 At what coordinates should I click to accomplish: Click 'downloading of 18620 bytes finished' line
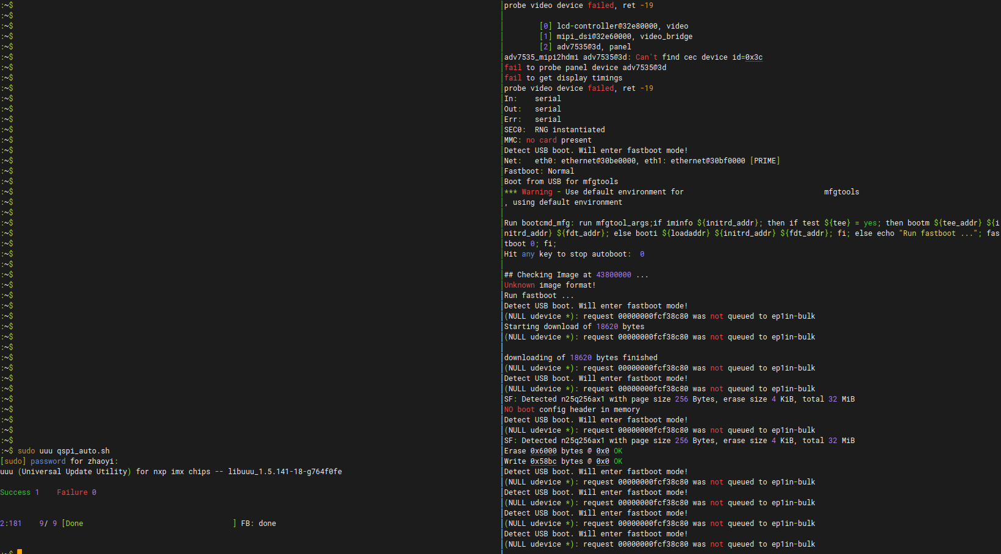pos(581,358)
